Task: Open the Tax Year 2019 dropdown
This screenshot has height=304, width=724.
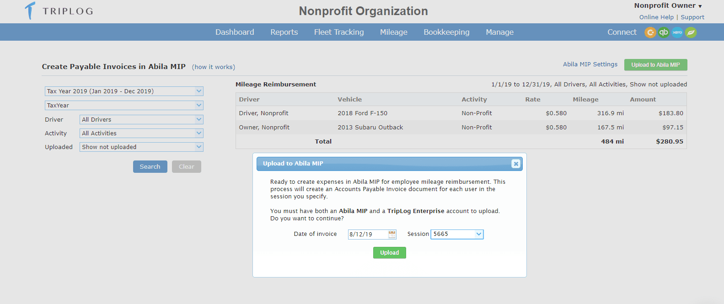Action: 124,91
